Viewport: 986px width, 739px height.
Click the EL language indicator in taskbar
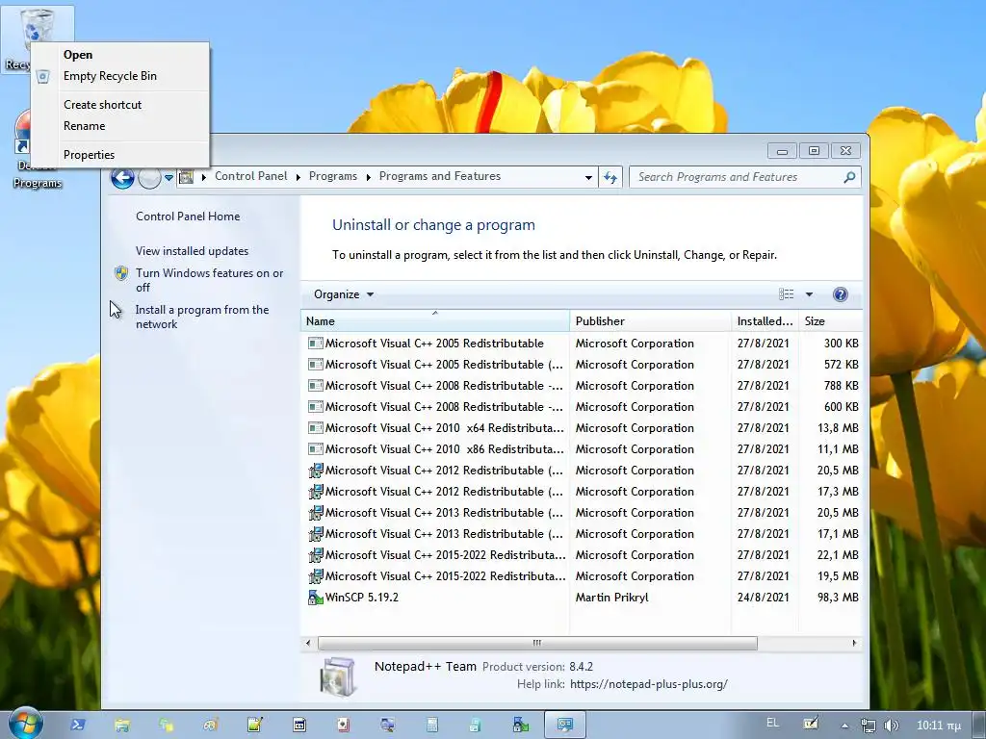click(x=773, y=724)
